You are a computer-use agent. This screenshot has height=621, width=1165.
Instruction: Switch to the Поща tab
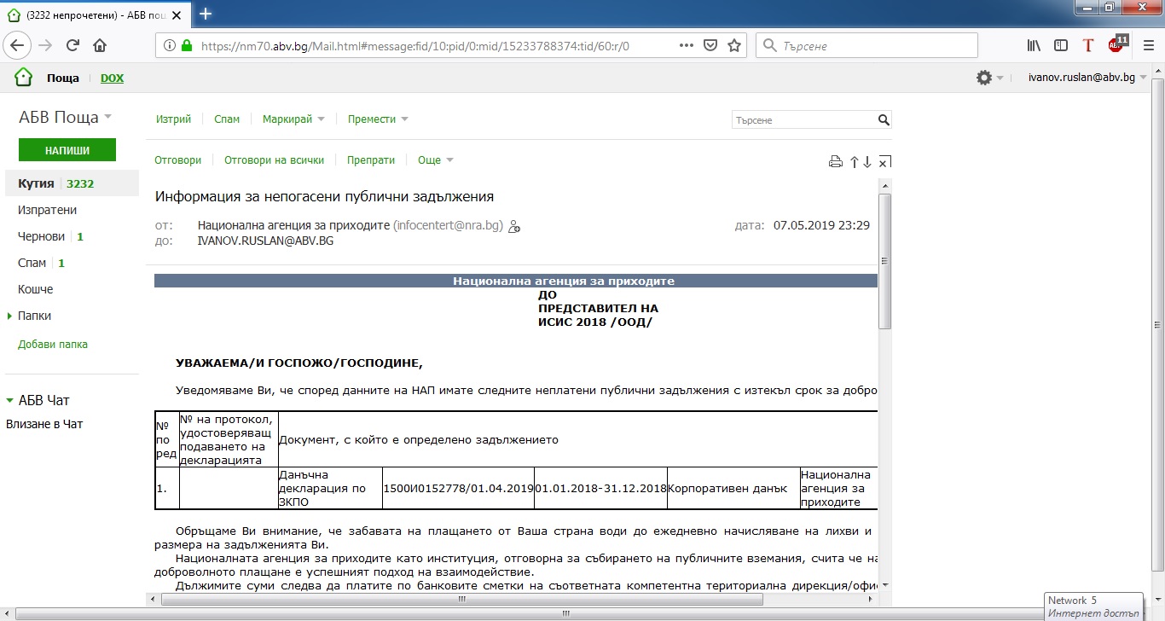[x=63, y=78]
